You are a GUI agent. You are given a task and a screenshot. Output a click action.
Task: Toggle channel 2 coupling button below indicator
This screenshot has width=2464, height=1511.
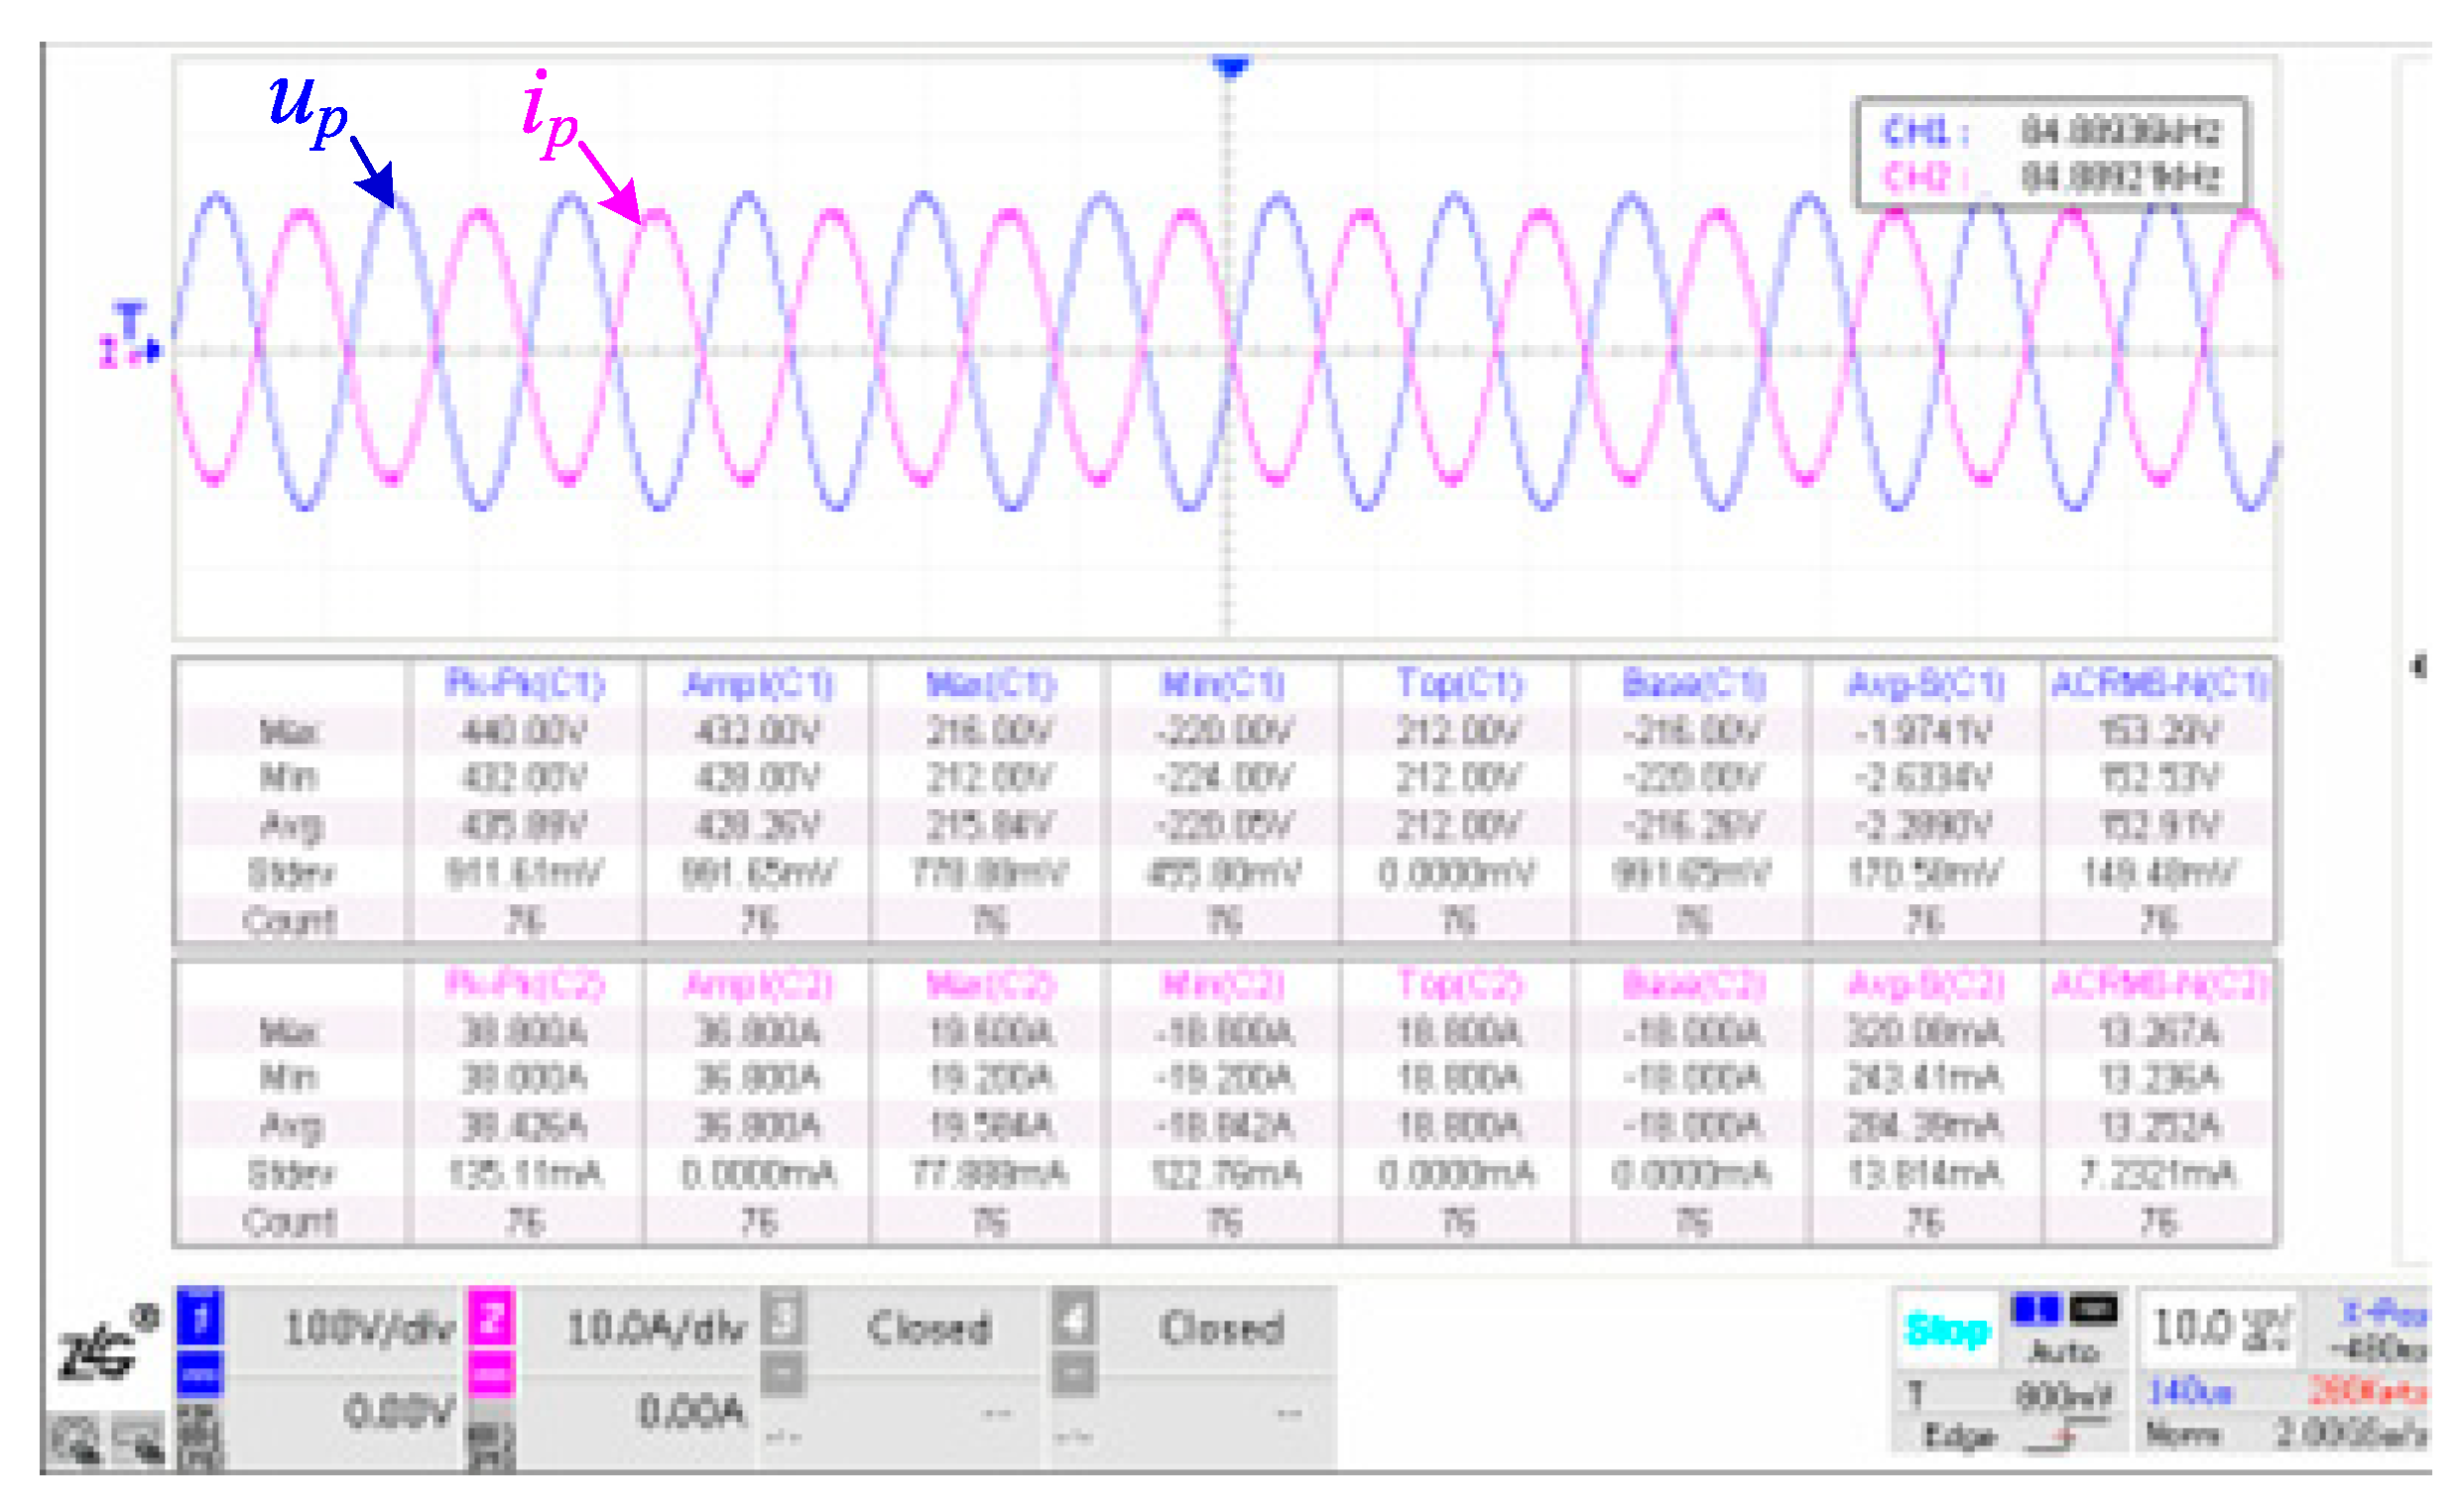(x=491, y=1375)
